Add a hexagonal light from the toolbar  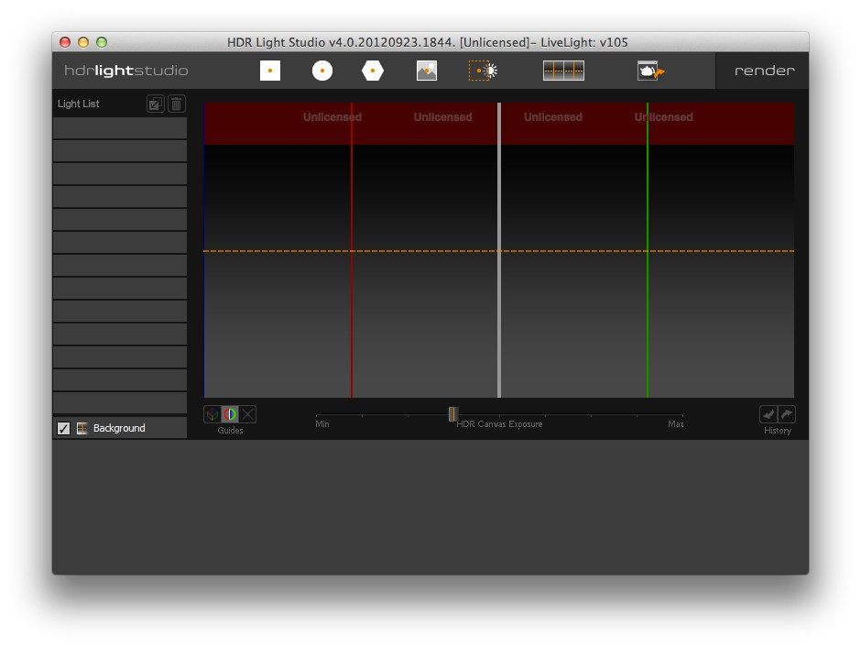373,71
